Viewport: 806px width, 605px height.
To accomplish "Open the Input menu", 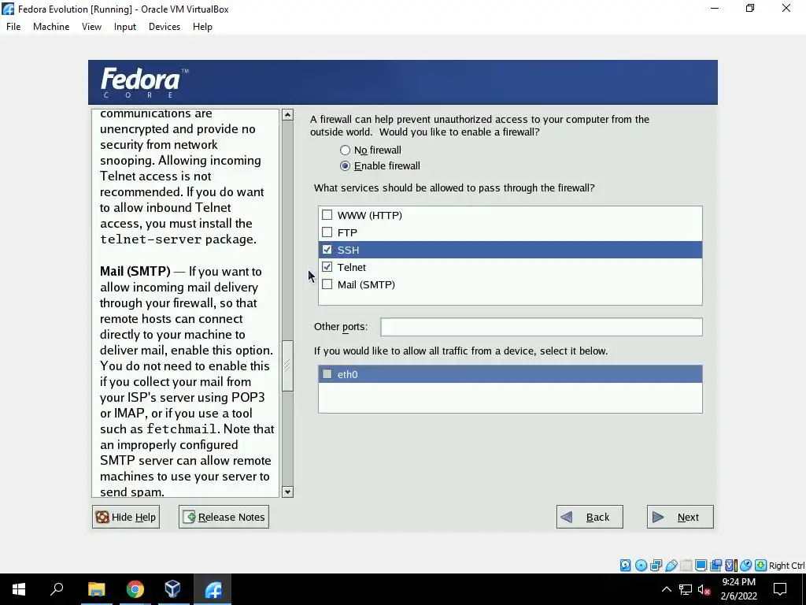I will (x=125, y=27).
